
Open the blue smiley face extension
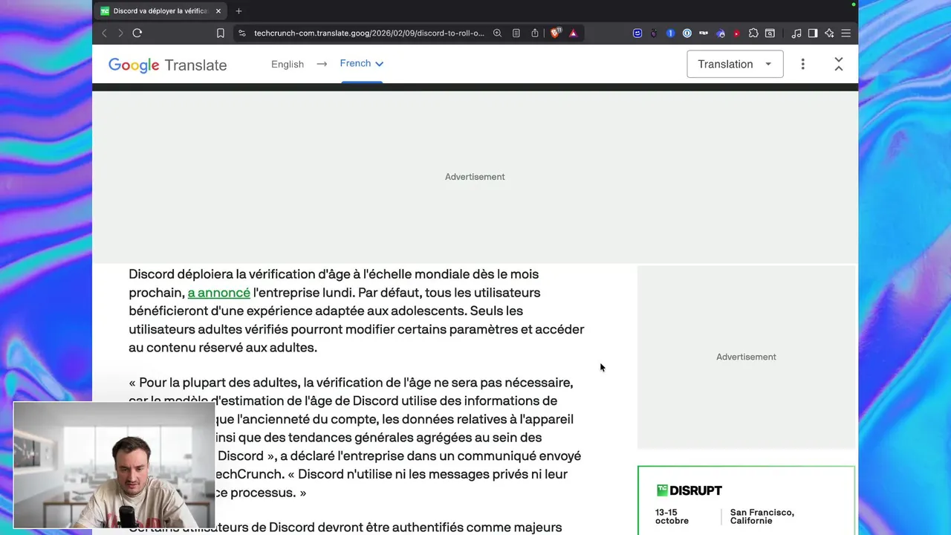pos(637,33)
